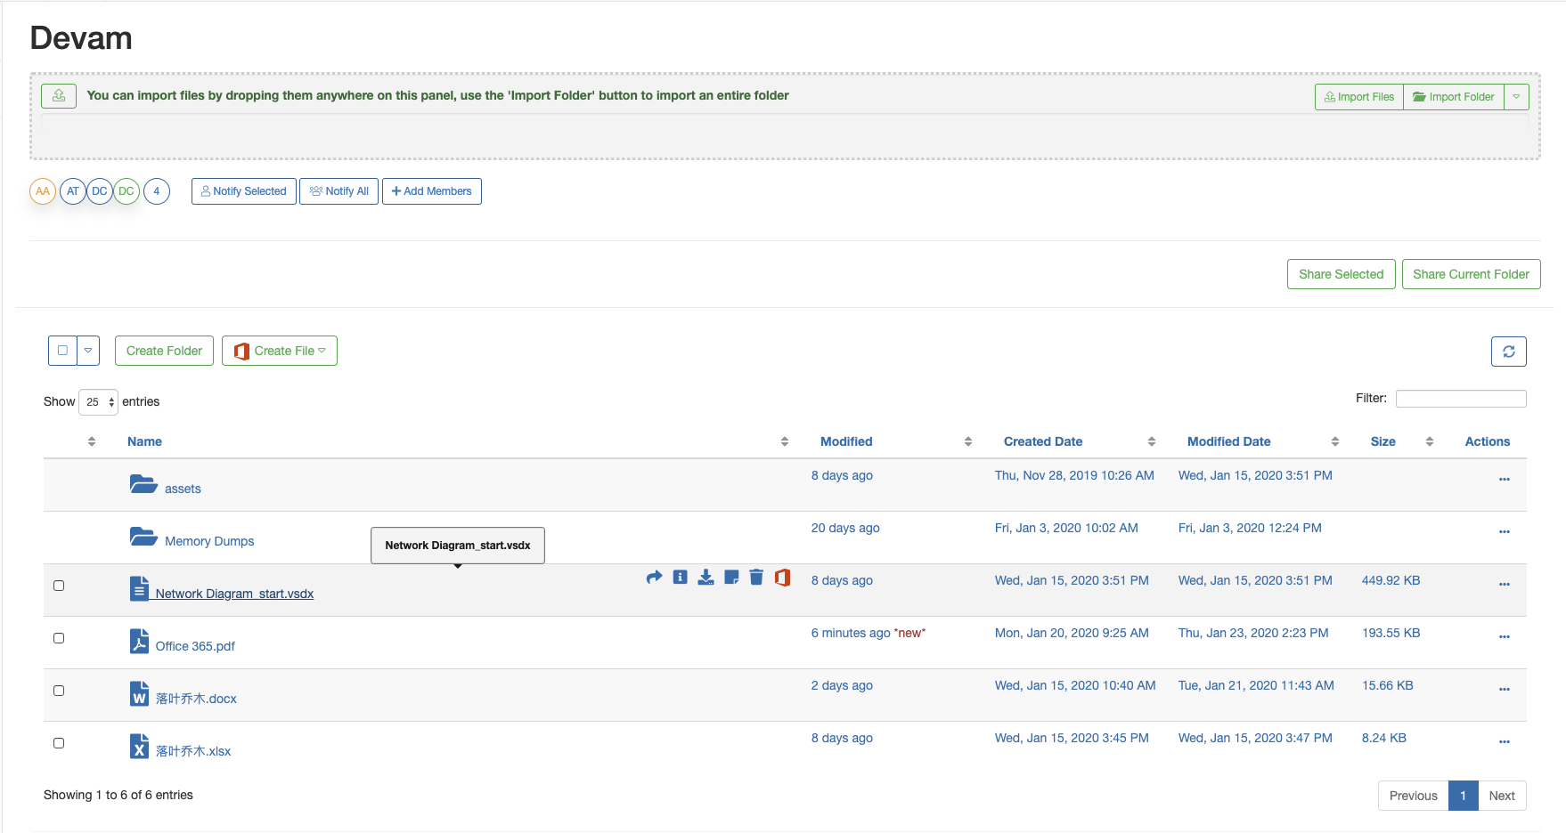Click the AA member avatar

click(x=43, y=191)
